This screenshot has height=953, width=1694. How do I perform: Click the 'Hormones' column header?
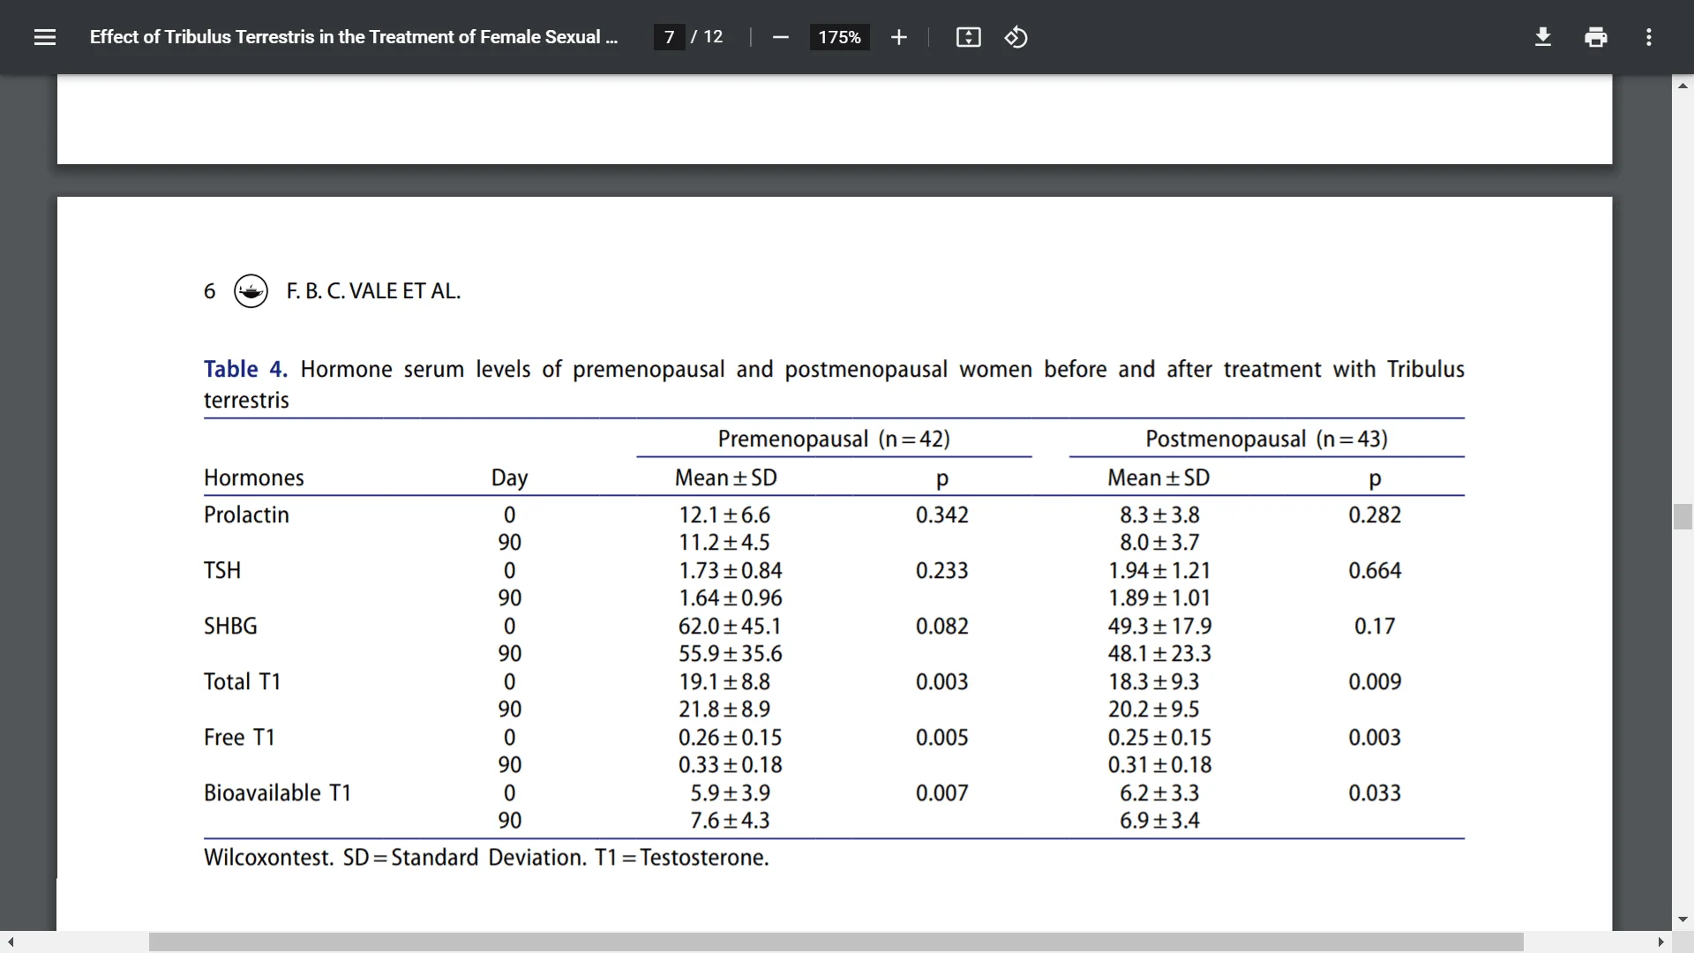click(x=254, y=477)
